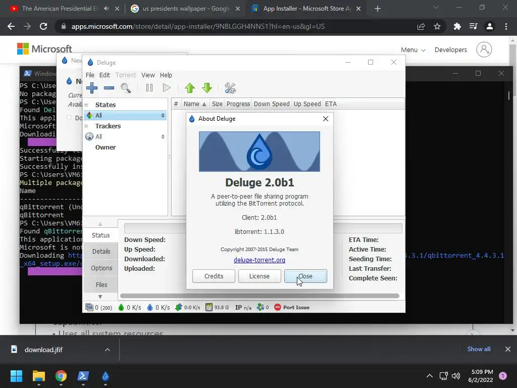Resume torrents via toolbar play icon
This screenshot has height=388, width=517.
[x=167, y=88]
